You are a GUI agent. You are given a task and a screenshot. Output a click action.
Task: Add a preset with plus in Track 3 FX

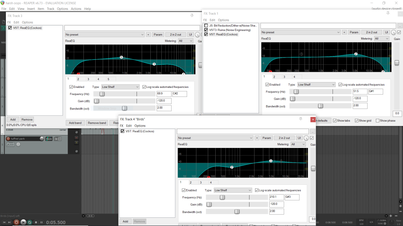point(148,35)
